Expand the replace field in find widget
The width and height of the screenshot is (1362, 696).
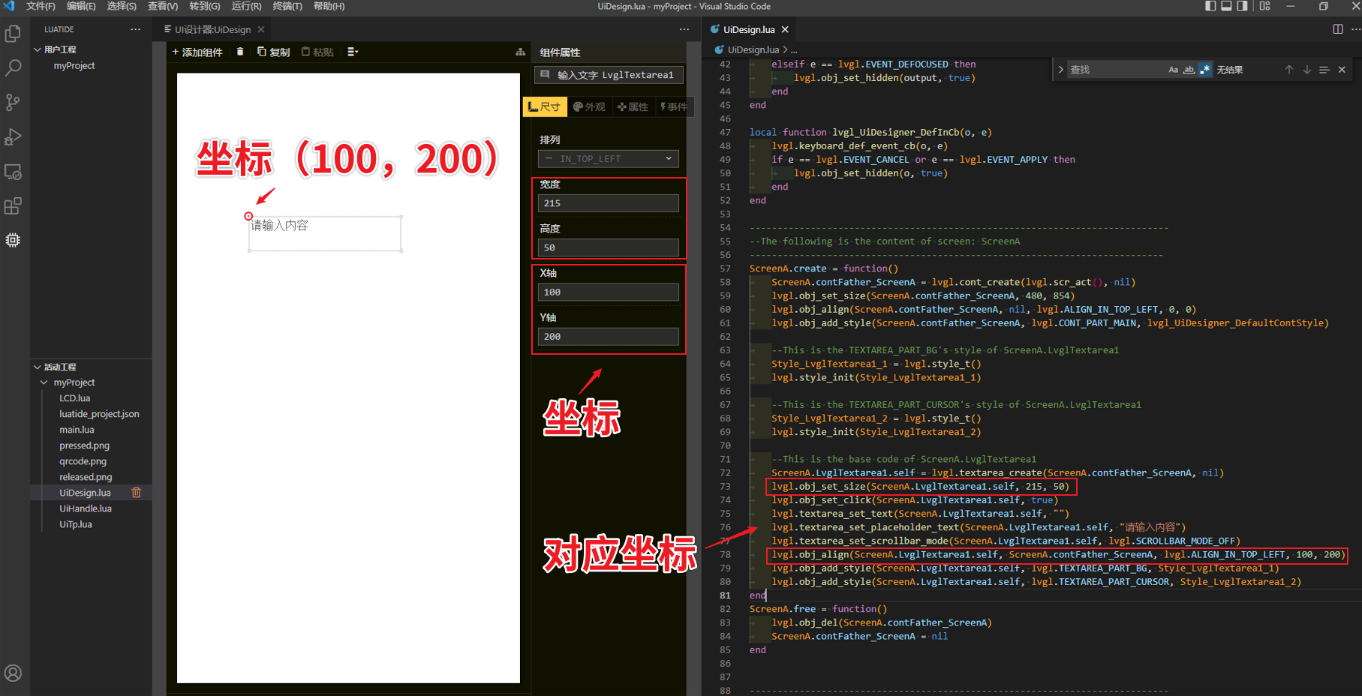(1060, 70)
